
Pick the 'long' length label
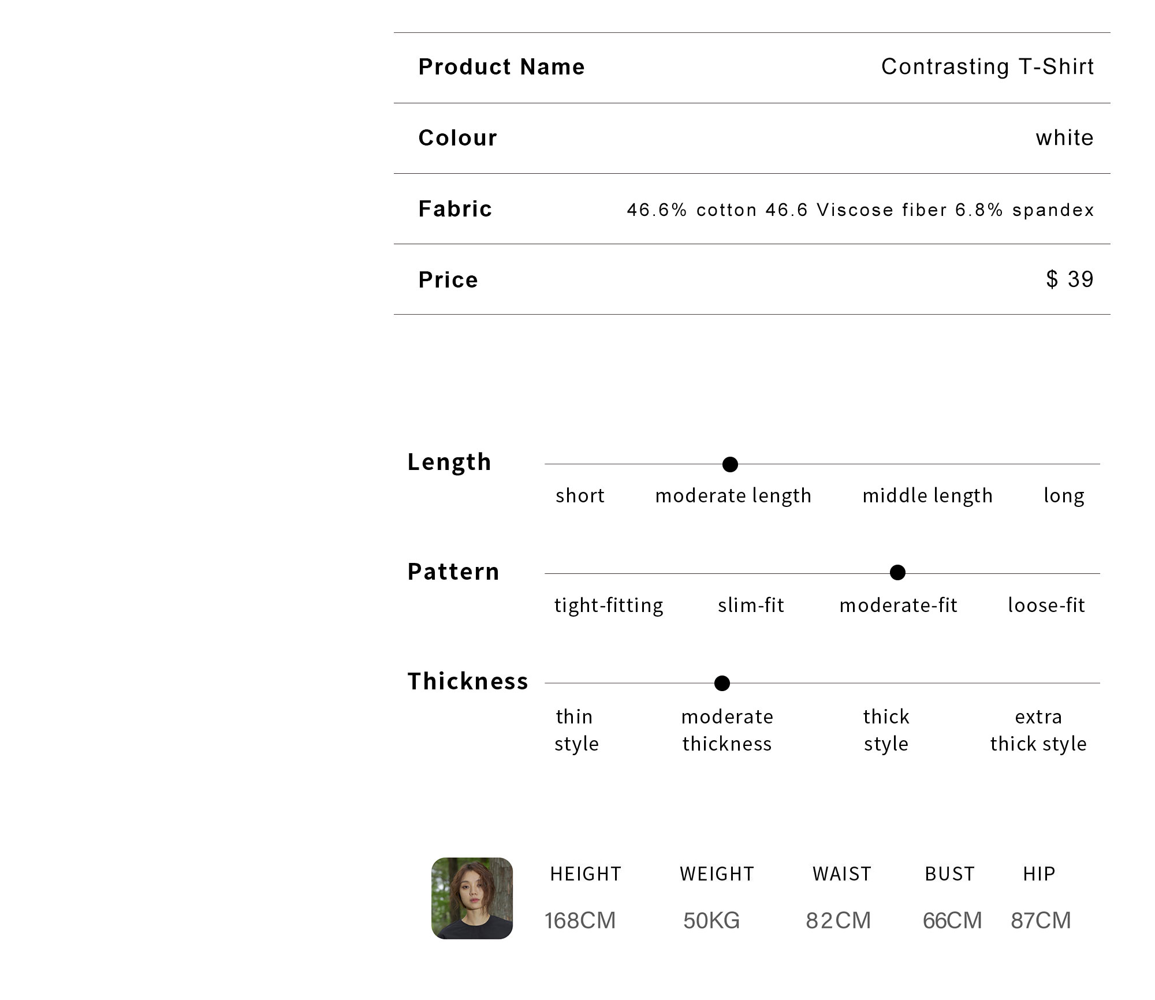tap(1064, 495)
